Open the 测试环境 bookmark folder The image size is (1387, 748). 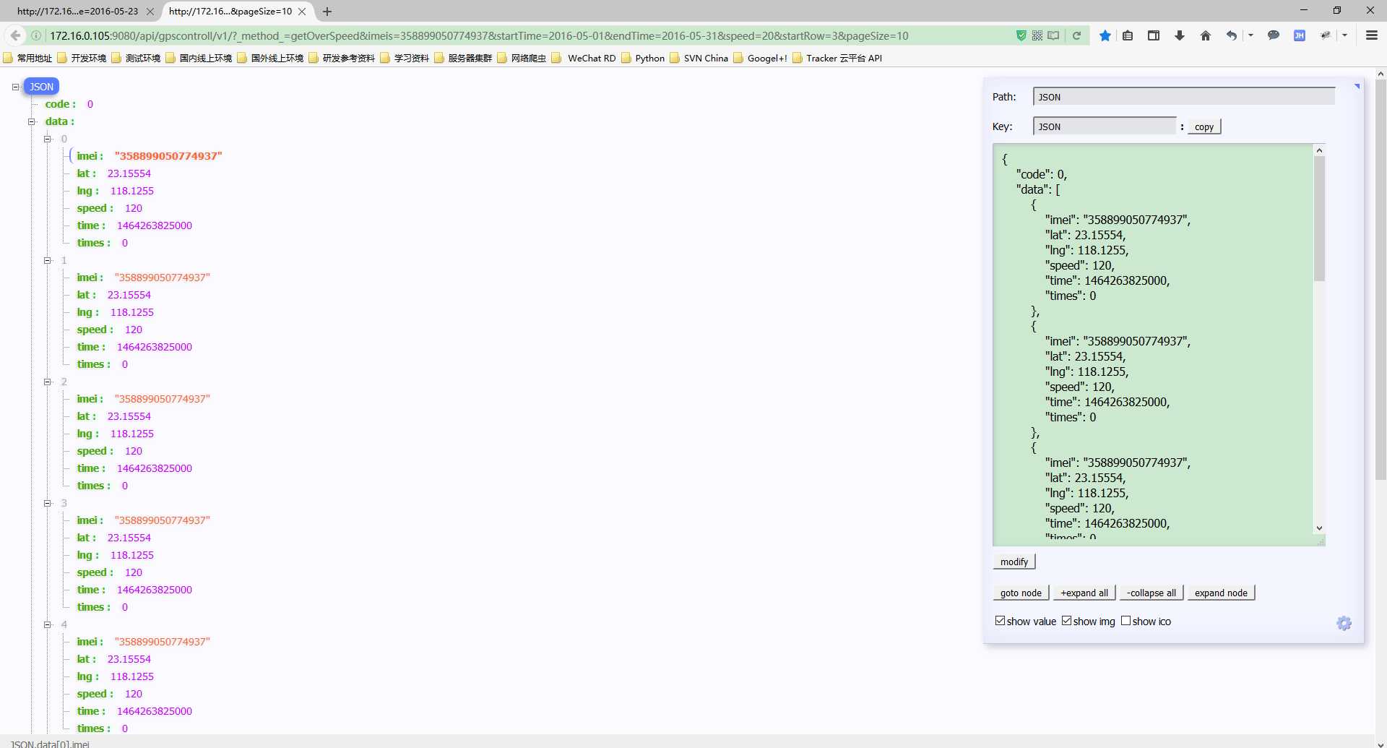137,58
